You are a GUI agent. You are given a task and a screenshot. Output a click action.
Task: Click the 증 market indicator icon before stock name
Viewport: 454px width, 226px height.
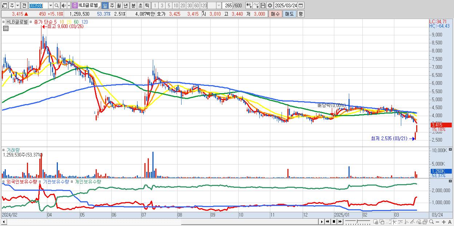tap(75, 6)
